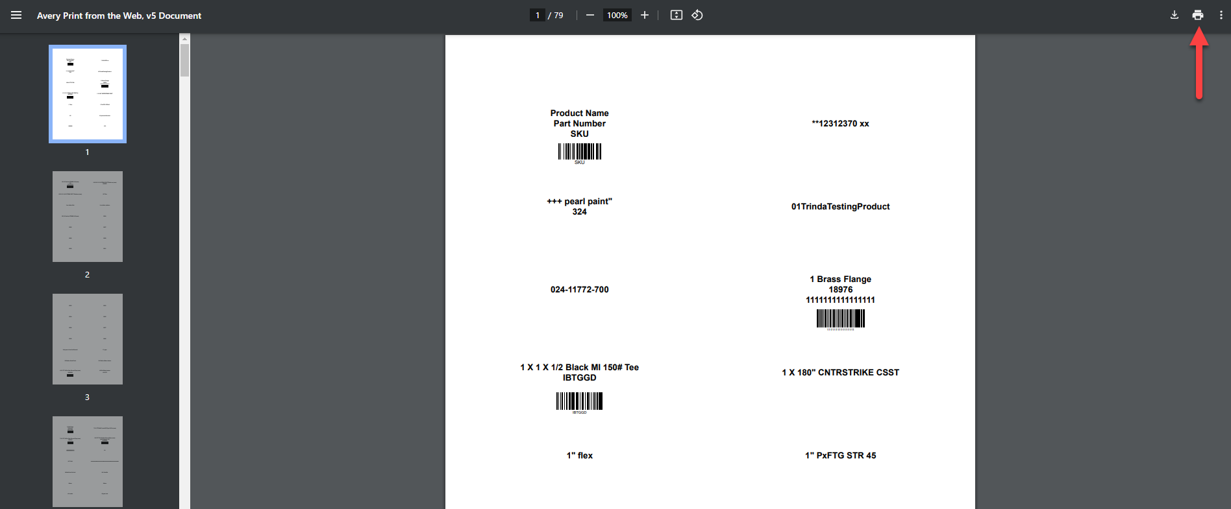Click the '1 Brass Flange' label
Image resolution: width=1231 pixels, height=509 pixels.
(840, 279)
